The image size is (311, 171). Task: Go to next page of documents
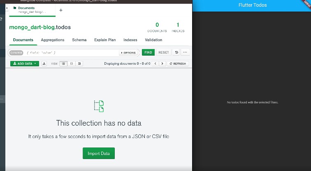pyautogui.click(x=162, y=63)
